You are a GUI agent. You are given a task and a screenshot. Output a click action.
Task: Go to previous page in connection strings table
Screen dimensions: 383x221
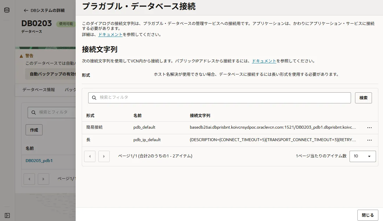(x=90, y=156)
